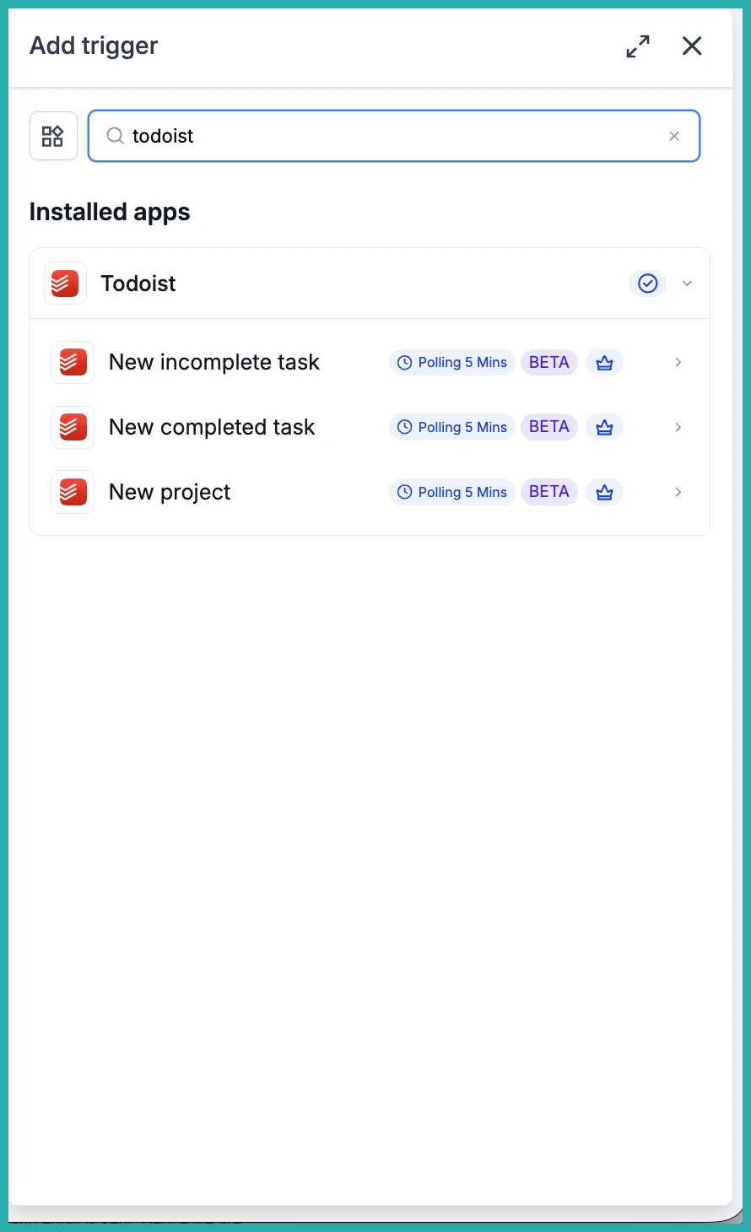
Task: Click the Add trigger title
Action: pos(94,46)
